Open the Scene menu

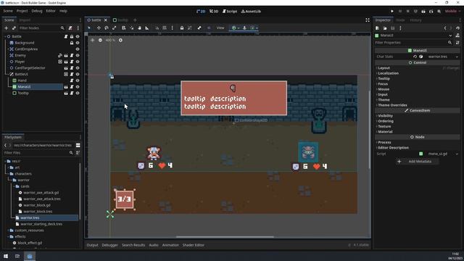click(8, 11)
